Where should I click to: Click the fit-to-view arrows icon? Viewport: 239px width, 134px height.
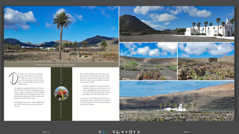pyautogui.click(x=130, y=132)
